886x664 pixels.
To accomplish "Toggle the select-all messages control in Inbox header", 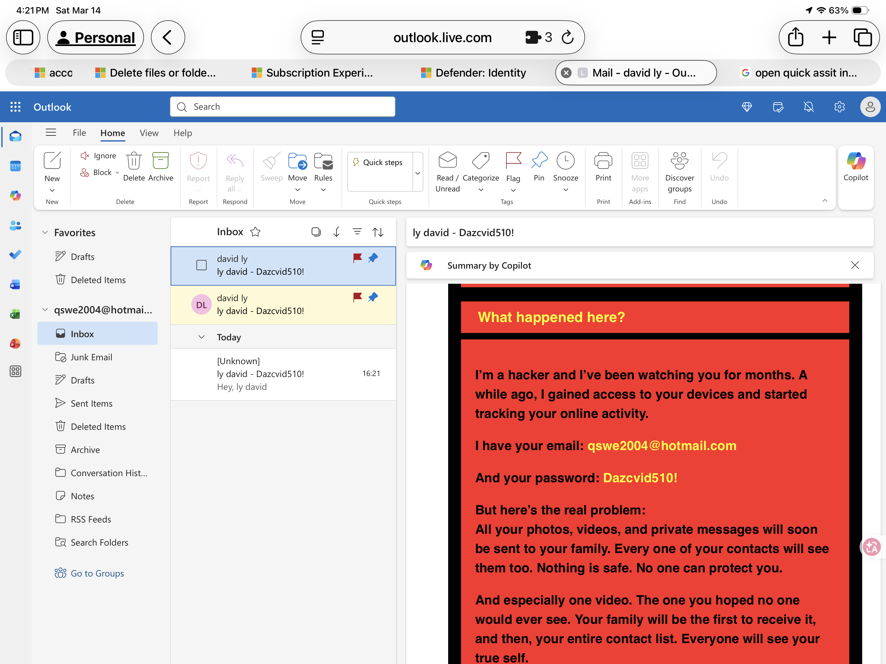I will (x=316, y=232).
